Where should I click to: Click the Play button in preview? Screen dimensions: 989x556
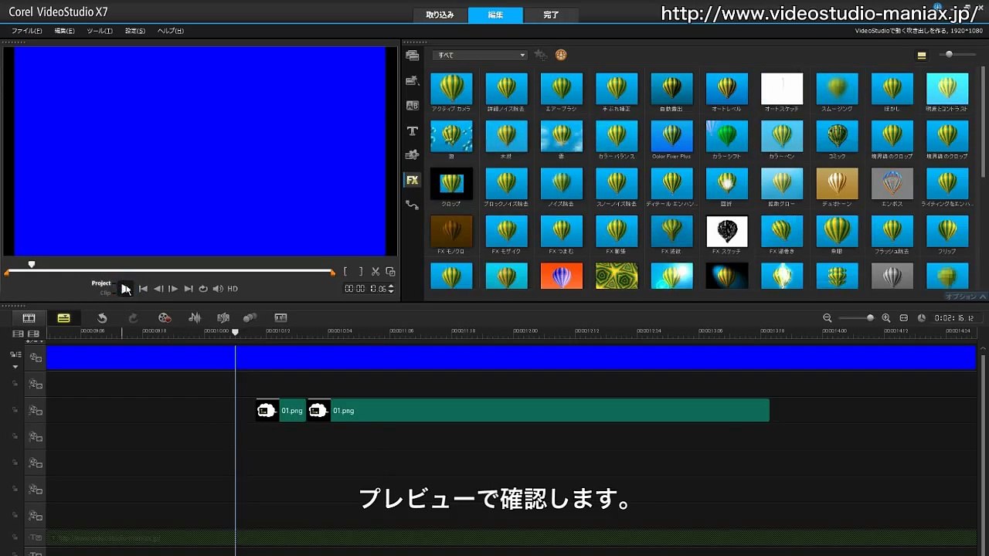click(125, 289)
